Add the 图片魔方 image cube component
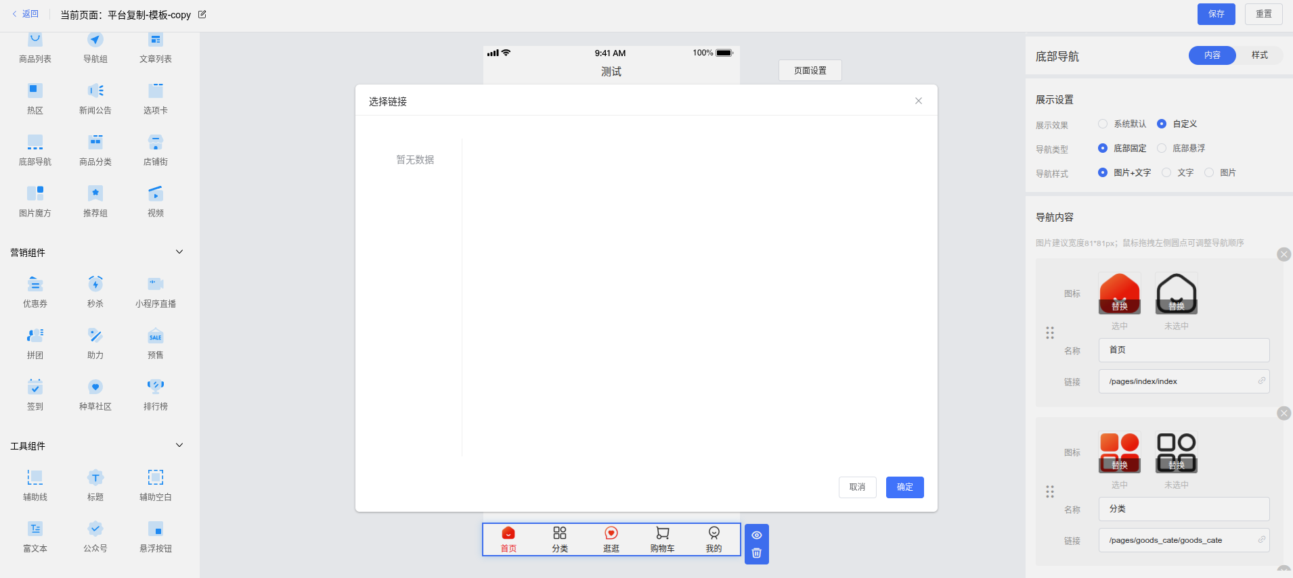 35,194
